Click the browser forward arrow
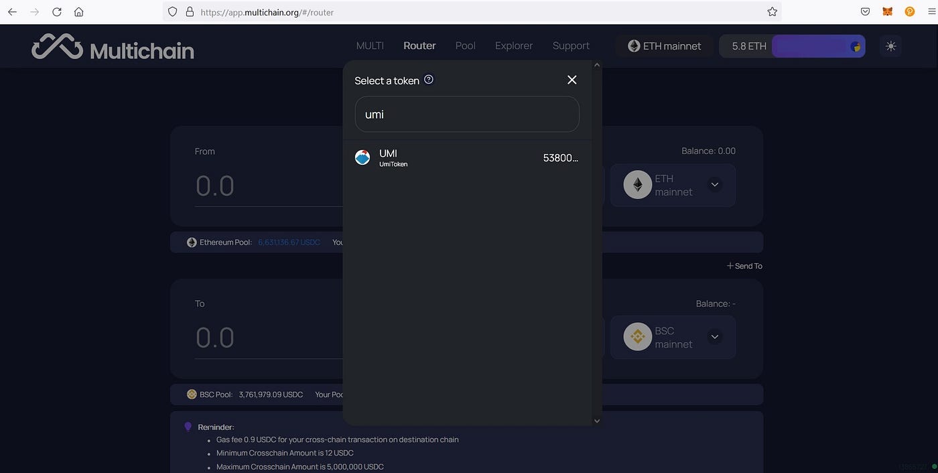938x473 pixels. click(34, 12)
